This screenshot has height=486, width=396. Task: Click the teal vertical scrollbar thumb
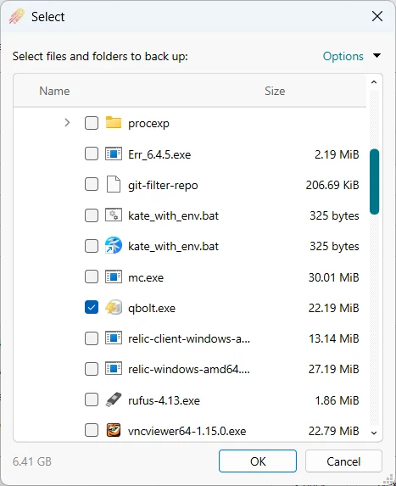point(374,182)
